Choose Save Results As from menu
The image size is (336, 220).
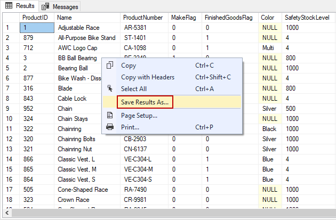(x=145, y=101)
